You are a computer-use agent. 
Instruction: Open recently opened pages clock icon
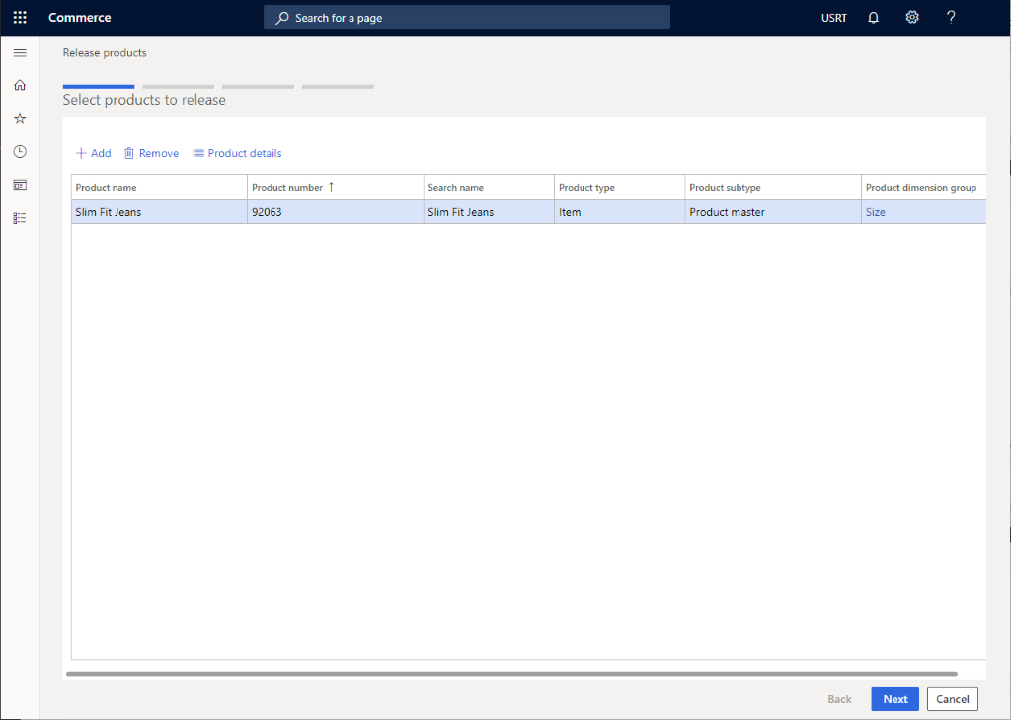19,151
